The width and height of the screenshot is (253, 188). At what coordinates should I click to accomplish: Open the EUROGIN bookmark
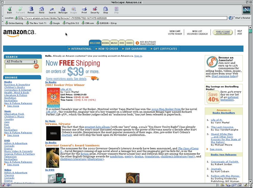107,23
